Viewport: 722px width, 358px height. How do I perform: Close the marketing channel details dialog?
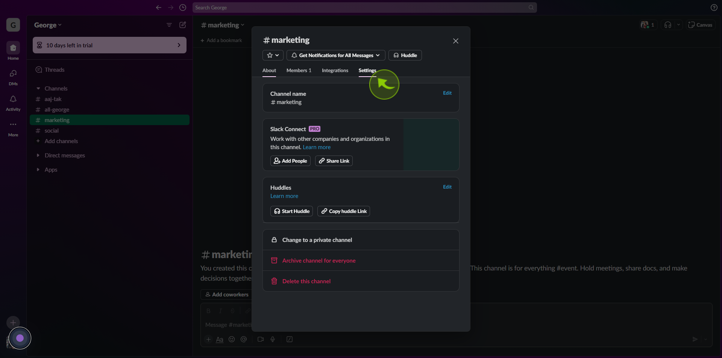(x=456, y=41)
